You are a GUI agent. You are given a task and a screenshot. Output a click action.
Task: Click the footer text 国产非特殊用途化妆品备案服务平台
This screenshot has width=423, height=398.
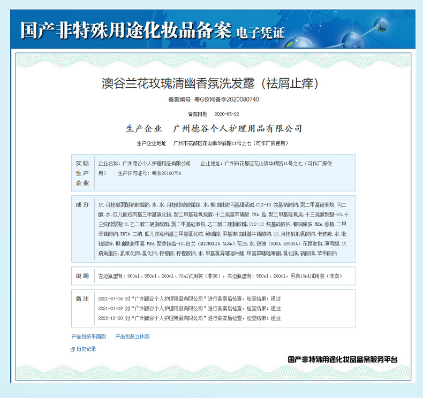(343, 359)
